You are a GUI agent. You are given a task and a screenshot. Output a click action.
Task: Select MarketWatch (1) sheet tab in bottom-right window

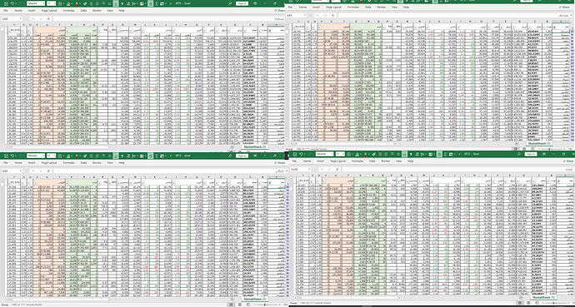(x=543, y=298)
